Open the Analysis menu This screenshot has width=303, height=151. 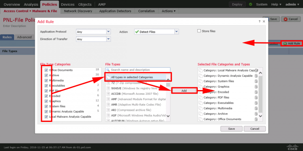(x=31, y=4)
